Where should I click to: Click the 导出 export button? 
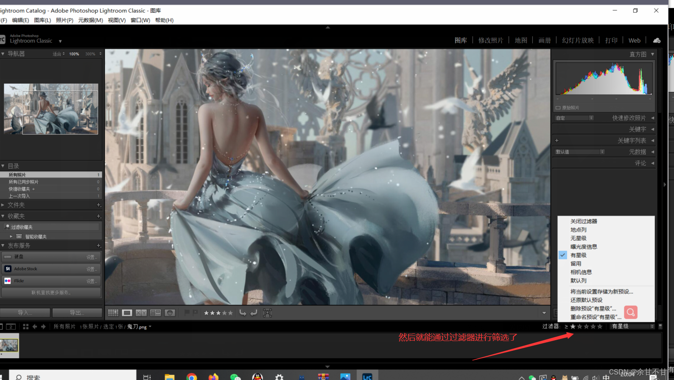[77, 313]
